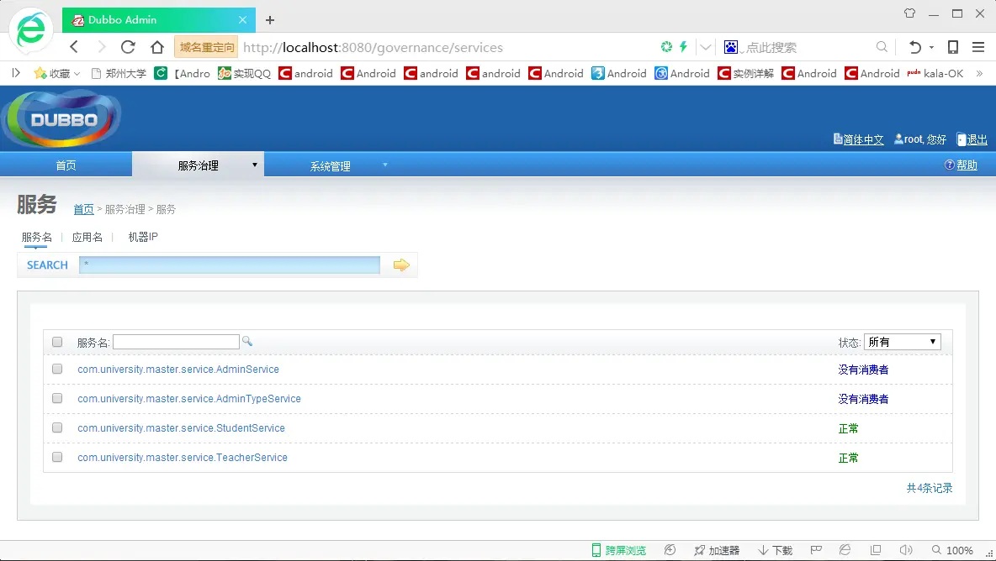
Task: Click the mobile device view icon
Action: [953, 47]
